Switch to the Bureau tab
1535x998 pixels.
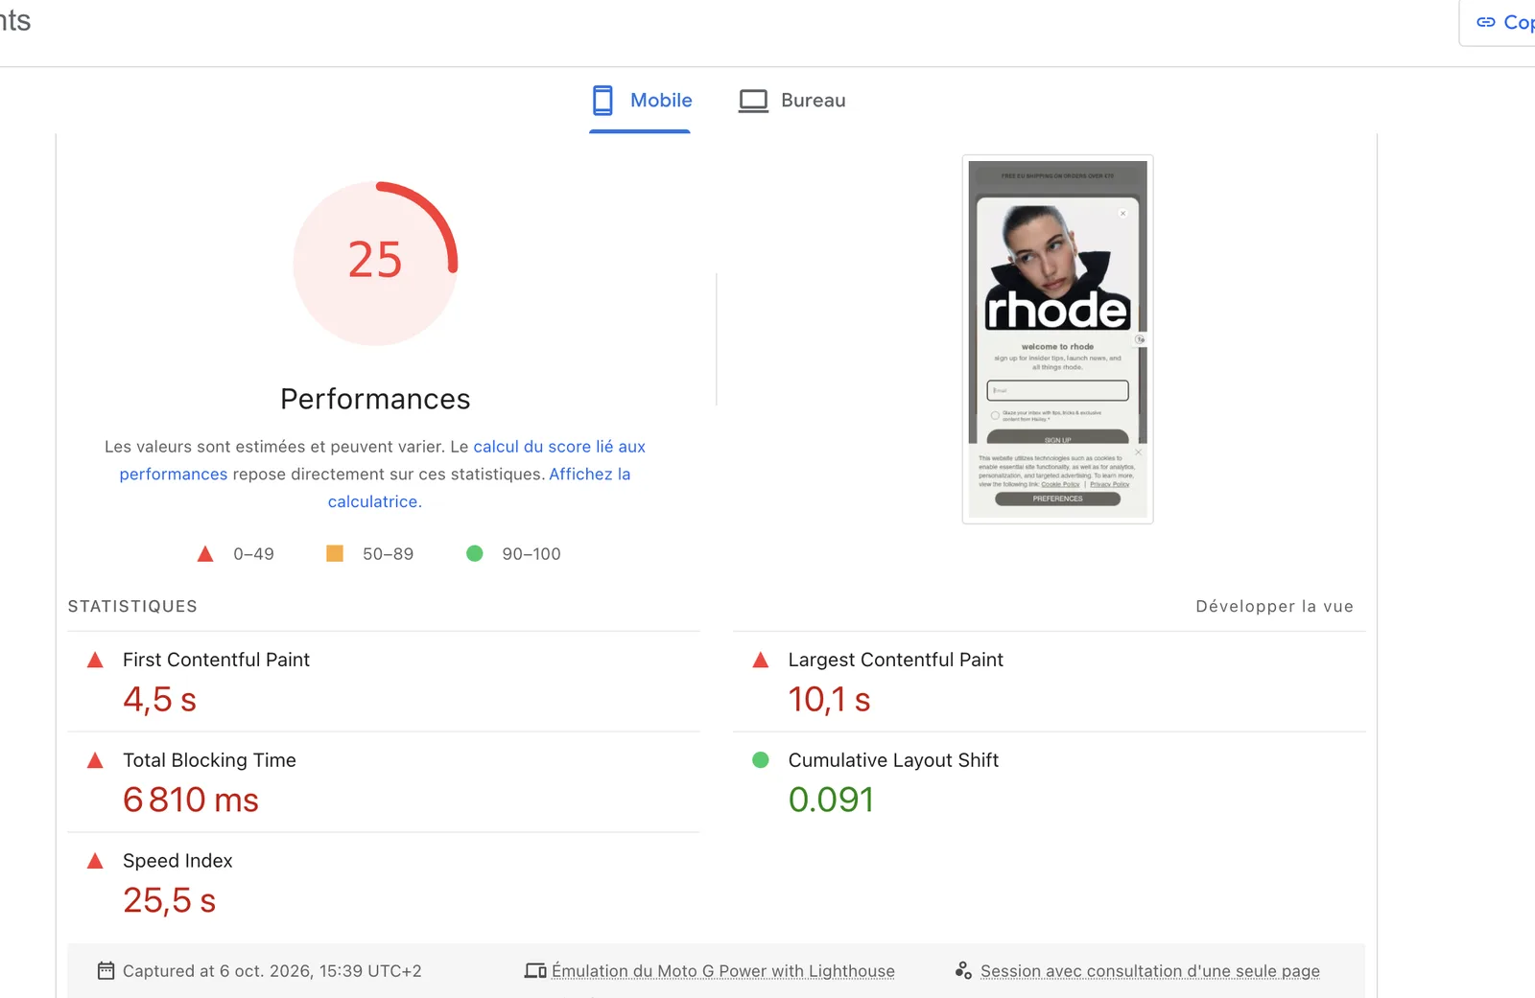click(x=792, y=101)
